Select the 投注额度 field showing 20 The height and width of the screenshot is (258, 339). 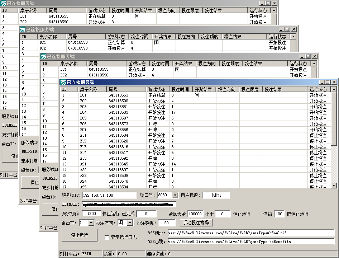pyautogui.click(x=166, y=223)
